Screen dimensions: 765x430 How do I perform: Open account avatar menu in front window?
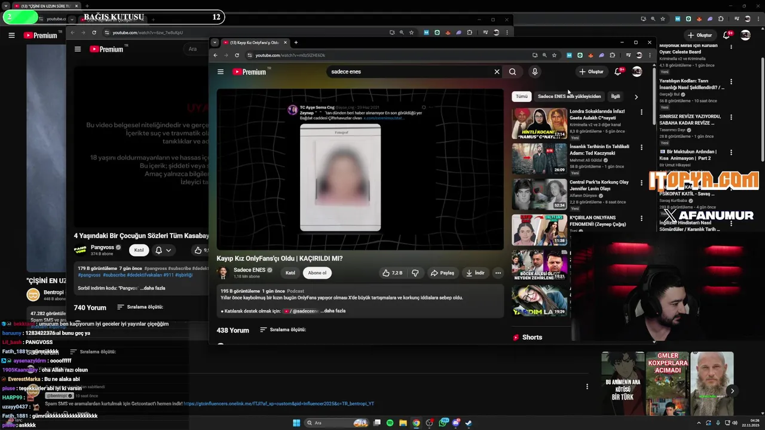637,72
